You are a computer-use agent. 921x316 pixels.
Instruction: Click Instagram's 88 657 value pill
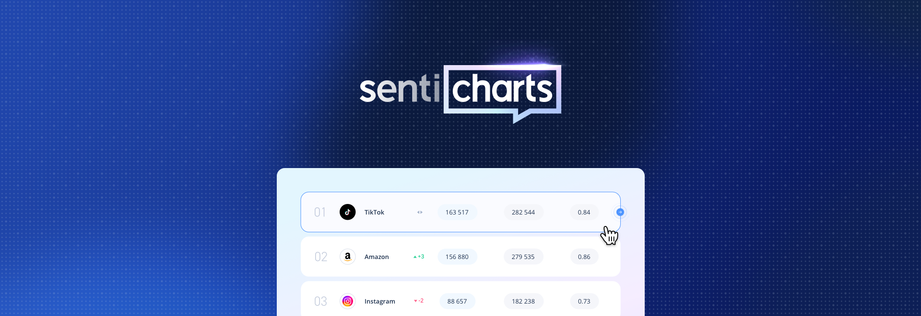(457, 301)
